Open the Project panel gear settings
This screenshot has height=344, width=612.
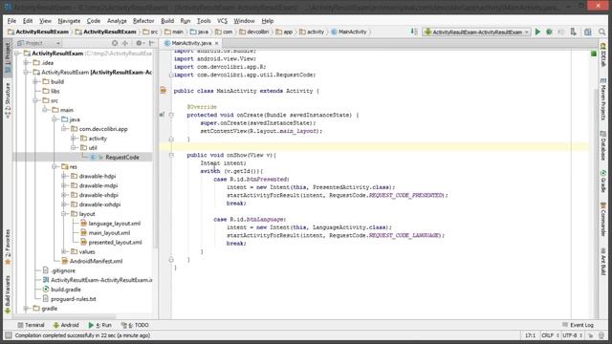click(x=139, y=43)
